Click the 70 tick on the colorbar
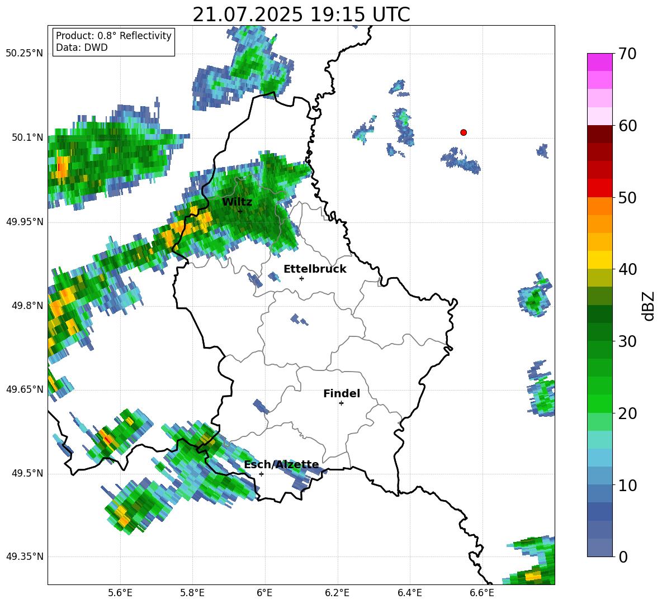Image resolution: width=662 pixels, height=604 pixels. pos(627,54)
